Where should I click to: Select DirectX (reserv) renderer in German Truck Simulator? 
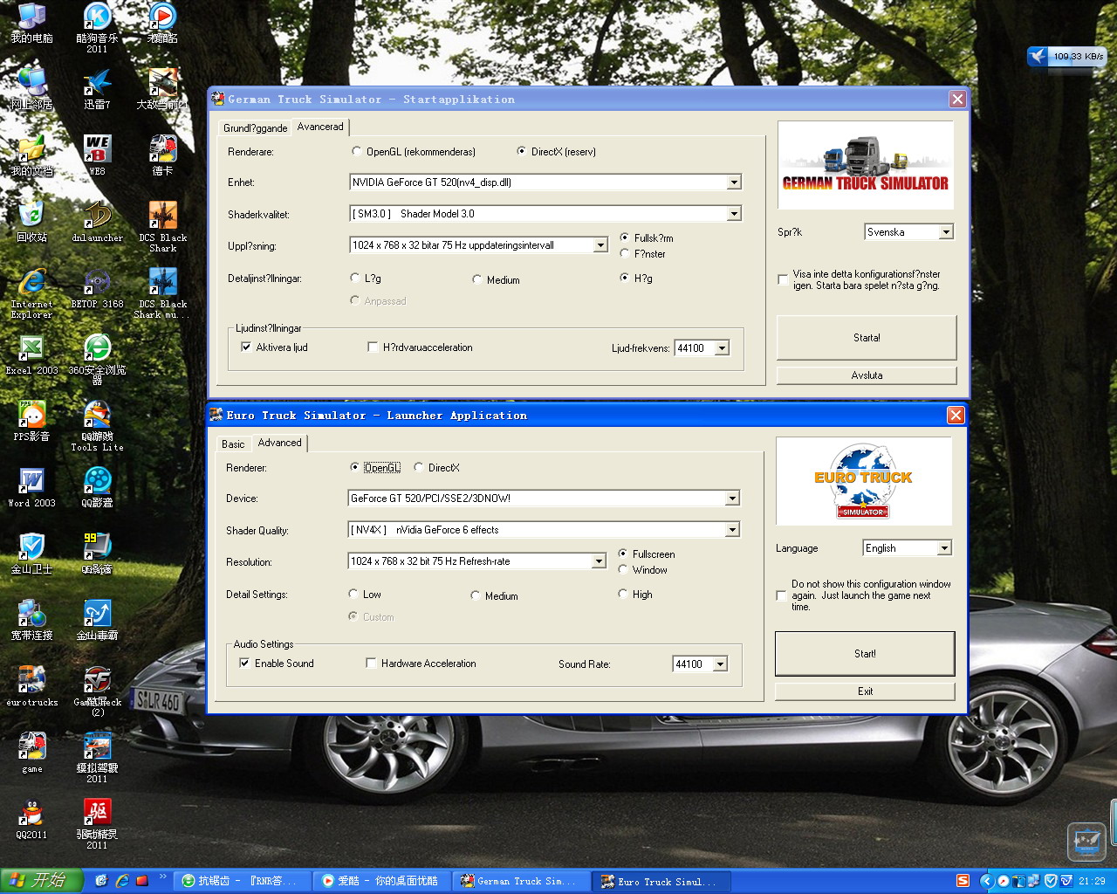click(x=557, y=152)
